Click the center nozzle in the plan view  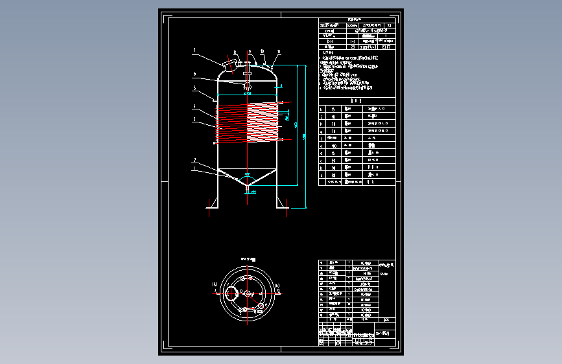248,294
